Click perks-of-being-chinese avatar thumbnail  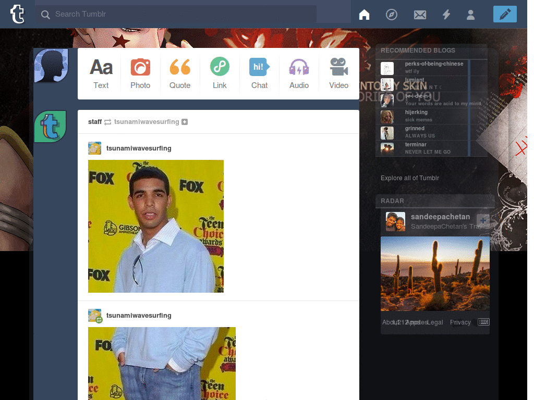pos(387,68)
